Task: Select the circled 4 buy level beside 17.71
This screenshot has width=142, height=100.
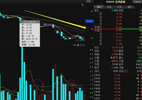Action: point(101,40)
